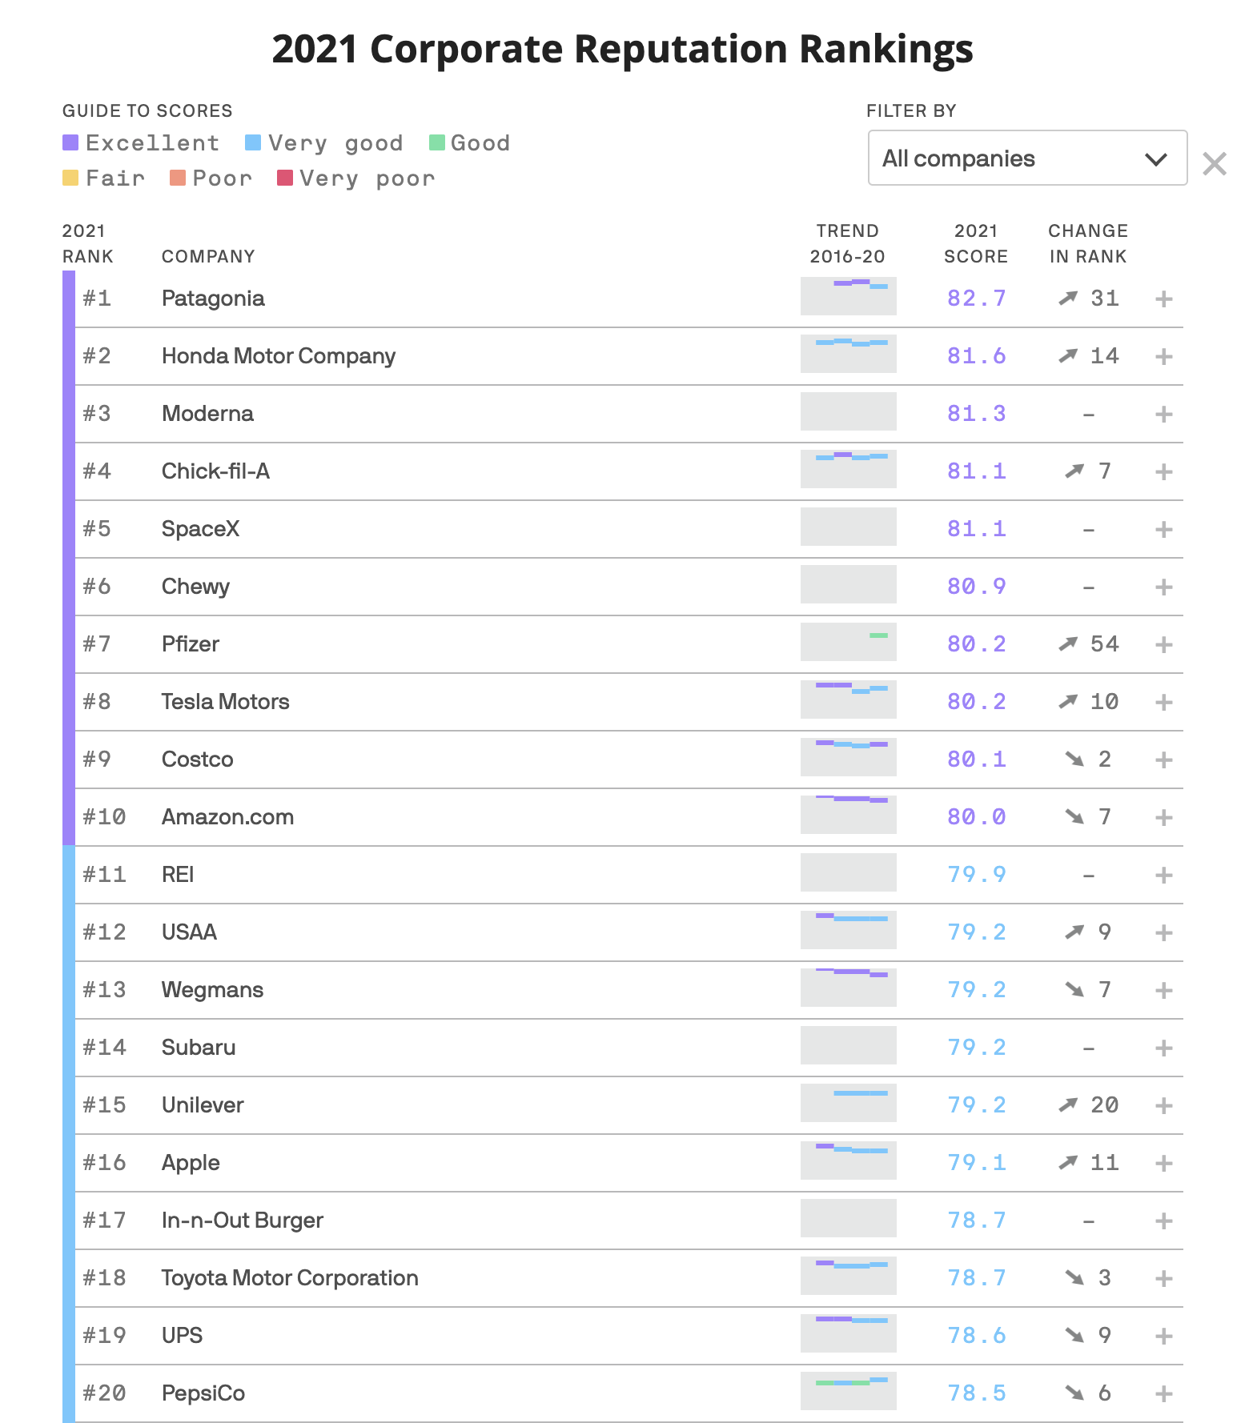Screen dimensions: 1257x1423
Task: Click Toyota Motor Corporation company name
Action: coord(290,1278)
